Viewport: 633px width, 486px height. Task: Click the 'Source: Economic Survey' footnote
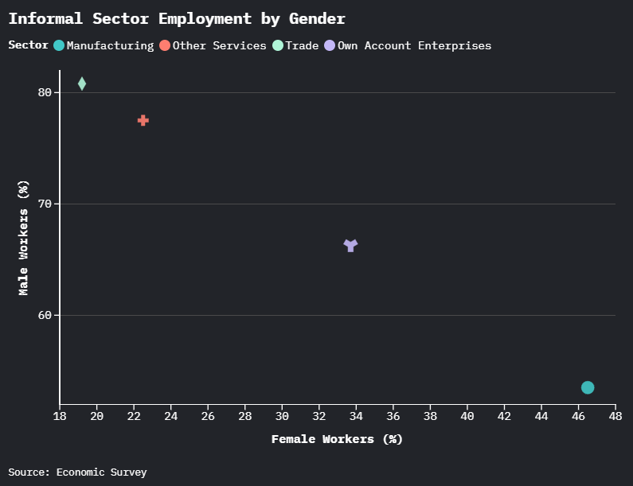coord(77,472)
